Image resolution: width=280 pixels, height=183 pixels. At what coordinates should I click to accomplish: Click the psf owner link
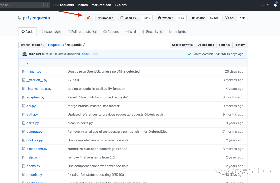26,18
